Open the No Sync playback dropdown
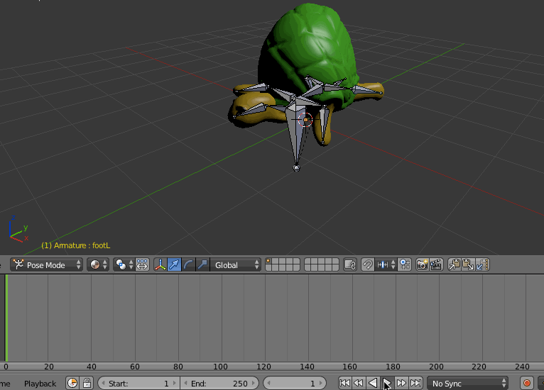544x390 pixels. [x=468, y=384]
